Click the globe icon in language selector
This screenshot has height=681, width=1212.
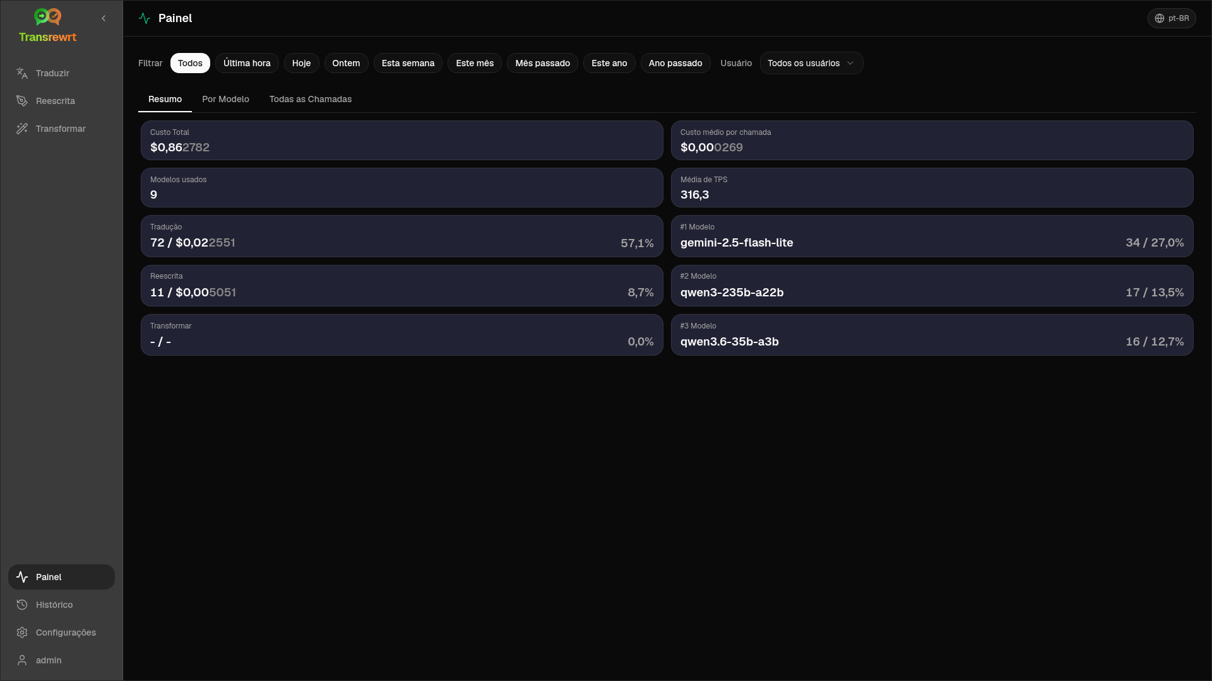coord(1160,18)
